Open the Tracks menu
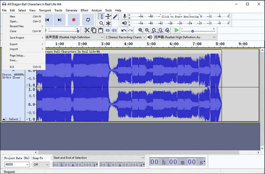265x174 pixels. click(58, 10)
